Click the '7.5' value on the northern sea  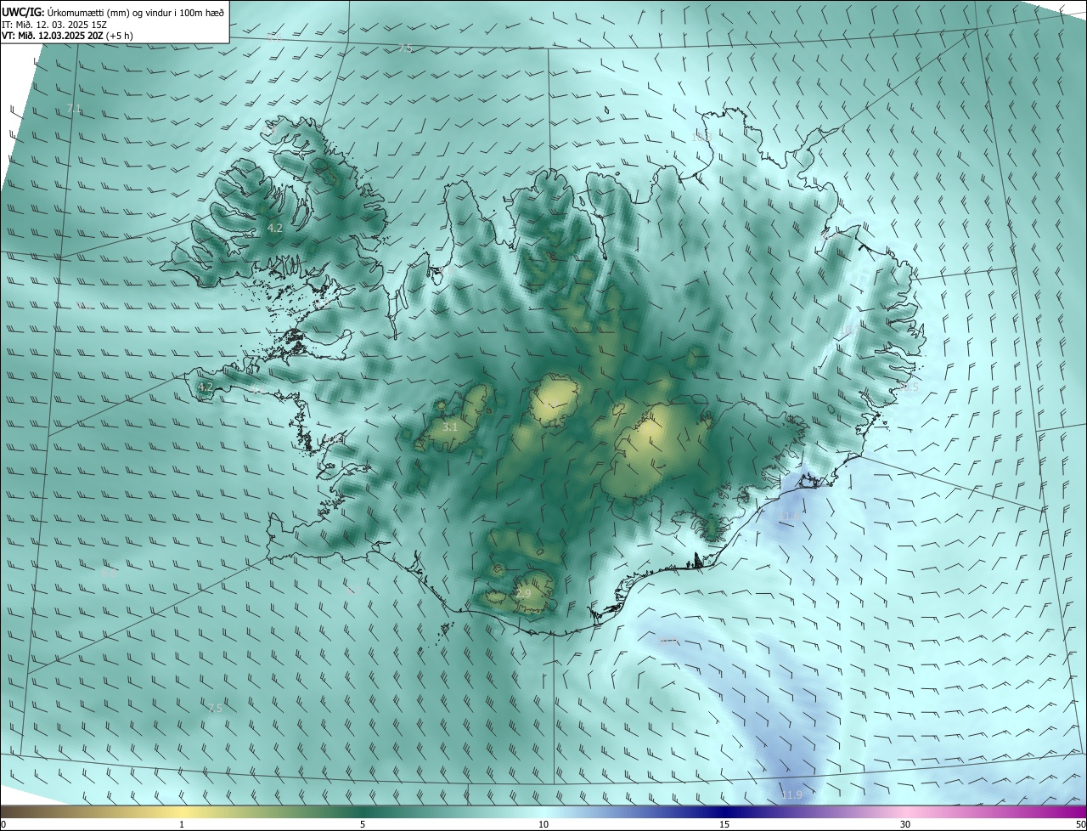click(x=405, y=48)
